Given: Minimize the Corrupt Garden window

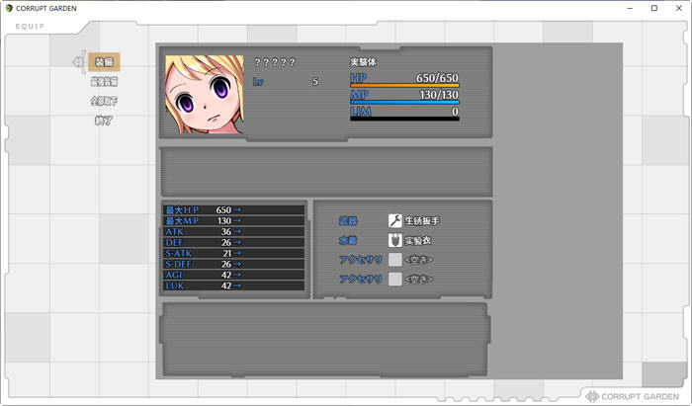Looking at the screenshot, I should click(630, 8).
